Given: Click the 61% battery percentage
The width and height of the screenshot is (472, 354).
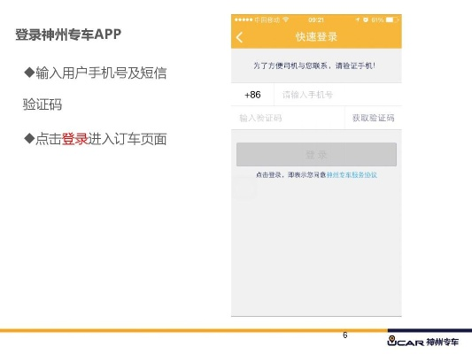Looking at the screenshot, I should click(377, 19).
